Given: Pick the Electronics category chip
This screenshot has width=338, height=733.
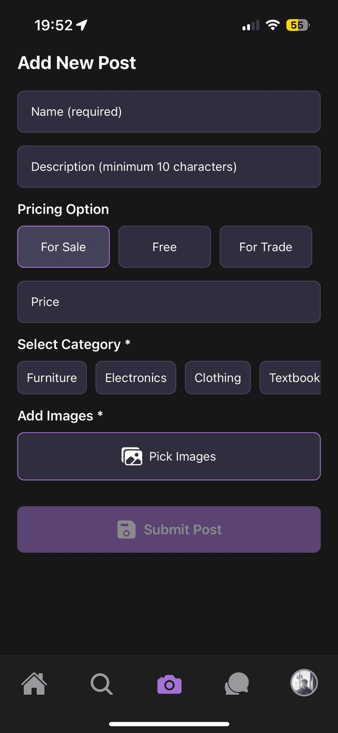Looking at the screenshot, I should point(136,377).
